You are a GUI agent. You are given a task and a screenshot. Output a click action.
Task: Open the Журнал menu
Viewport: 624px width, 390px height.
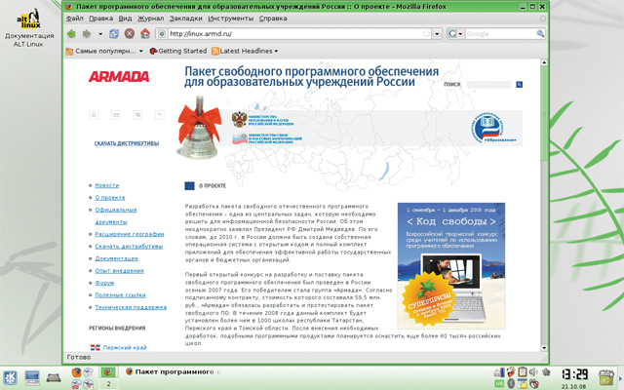pos(150,19)
